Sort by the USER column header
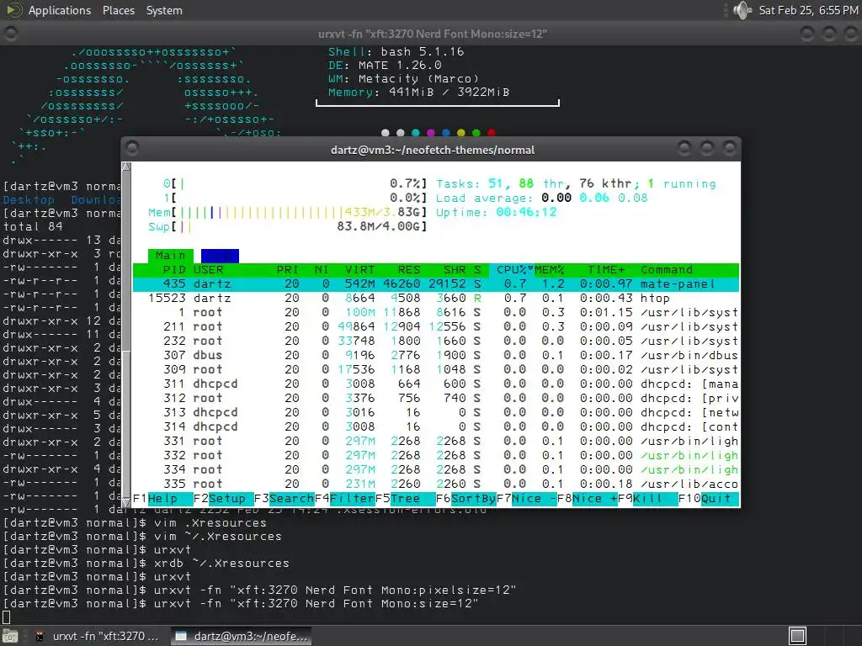Screen dimensions: 862x646 [x=209, y=270]
